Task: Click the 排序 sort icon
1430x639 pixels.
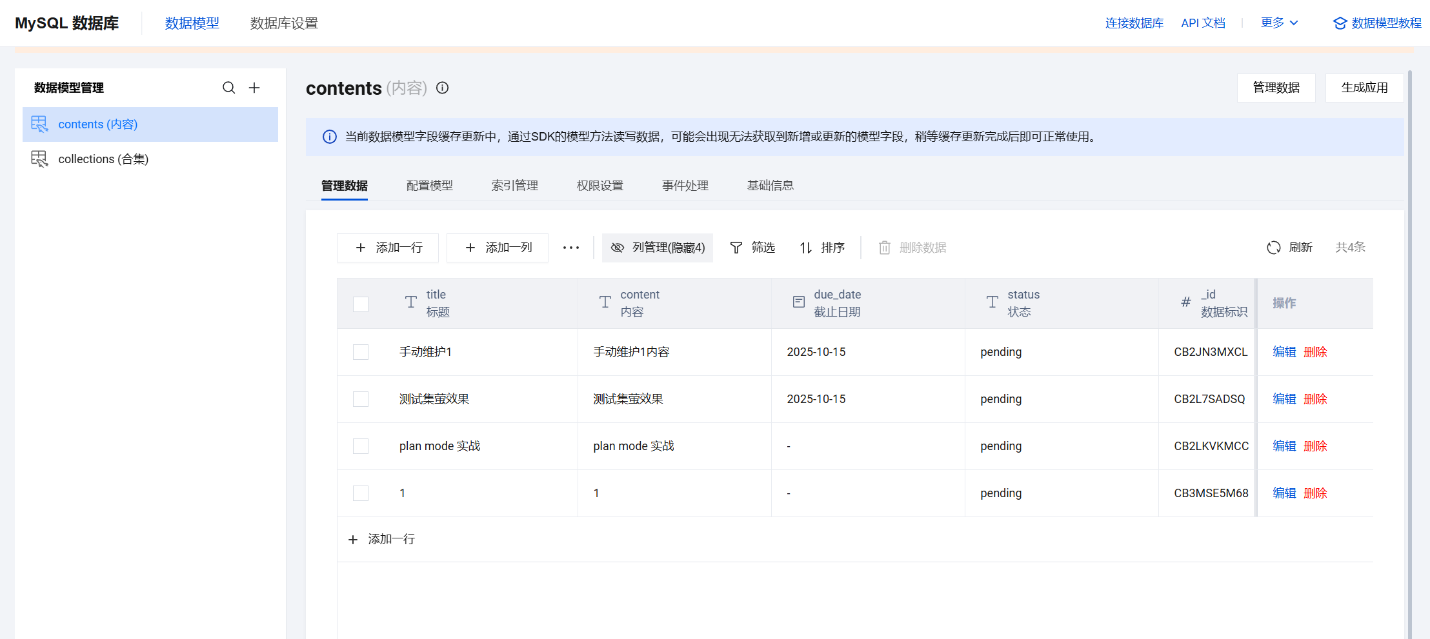Action: point(805,248)
